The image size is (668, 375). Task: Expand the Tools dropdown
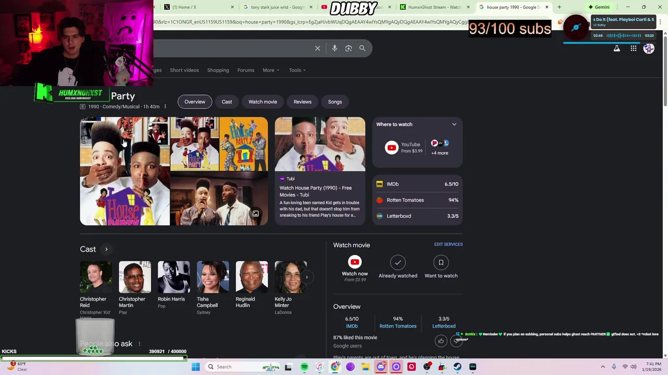297,70
